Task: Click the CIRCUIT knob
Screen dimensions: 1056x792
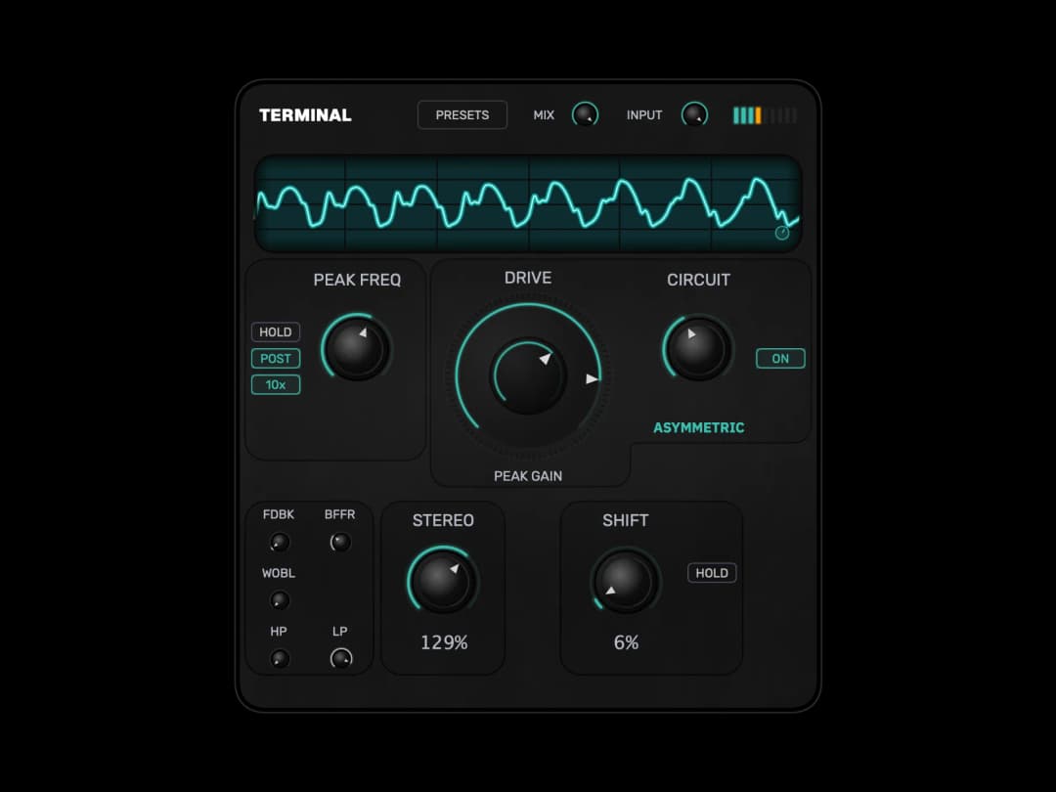Action: (698, 348)
